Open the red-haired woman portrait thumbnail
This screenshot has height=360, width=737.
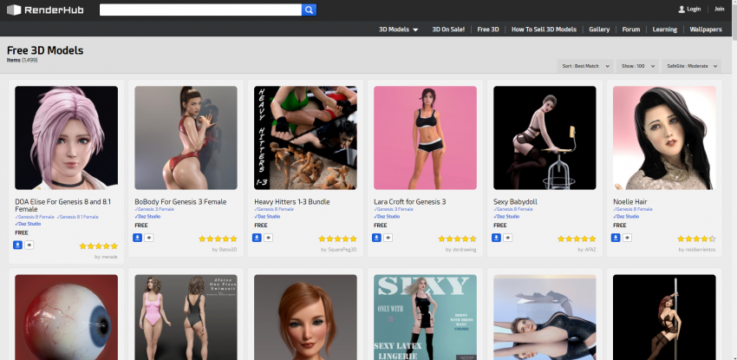click(305, 317)
